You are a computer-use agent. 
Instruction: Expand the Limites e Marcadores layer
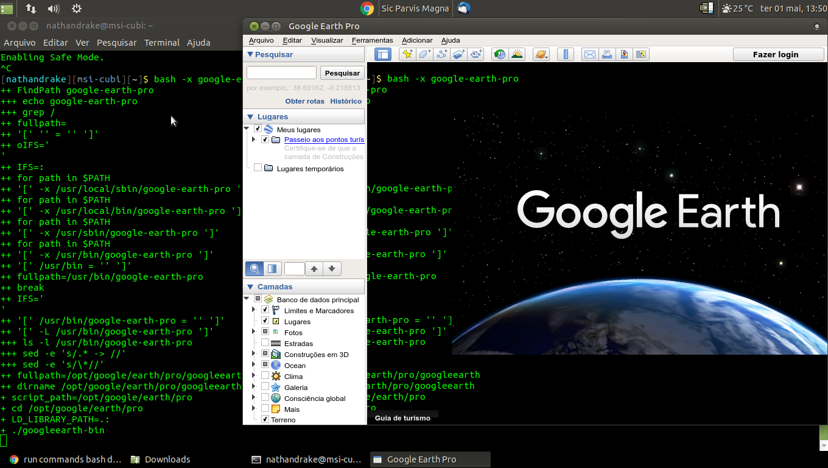coord(254,310)
